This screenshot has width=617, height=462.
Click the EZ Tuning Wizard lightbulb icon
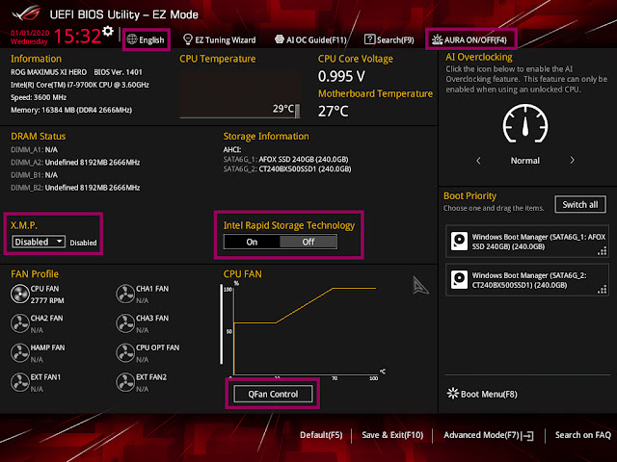click(x=188, y=39)
